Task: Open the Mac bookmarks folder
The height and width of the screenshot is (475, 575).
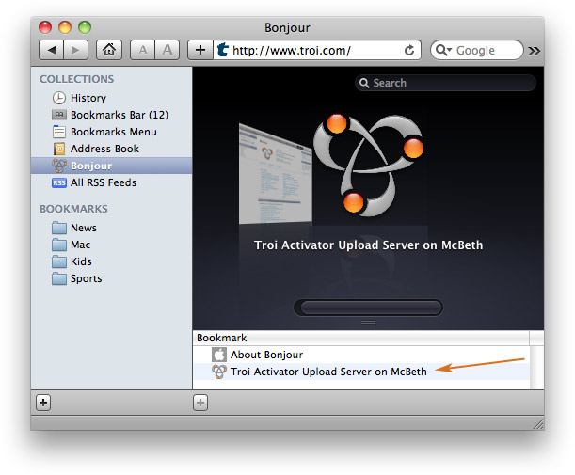Action: 111,245
